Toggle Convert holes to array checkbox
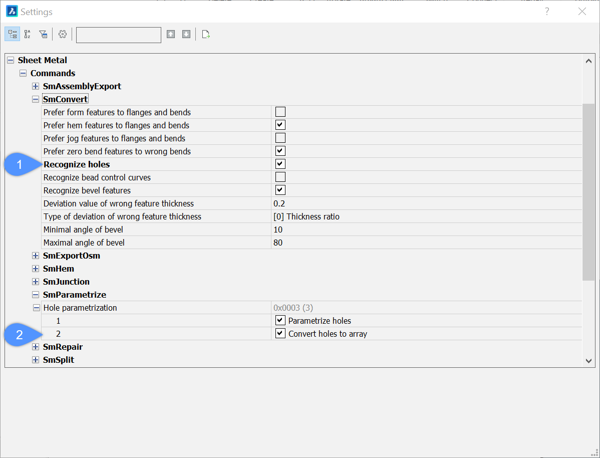 pos(280,333)
